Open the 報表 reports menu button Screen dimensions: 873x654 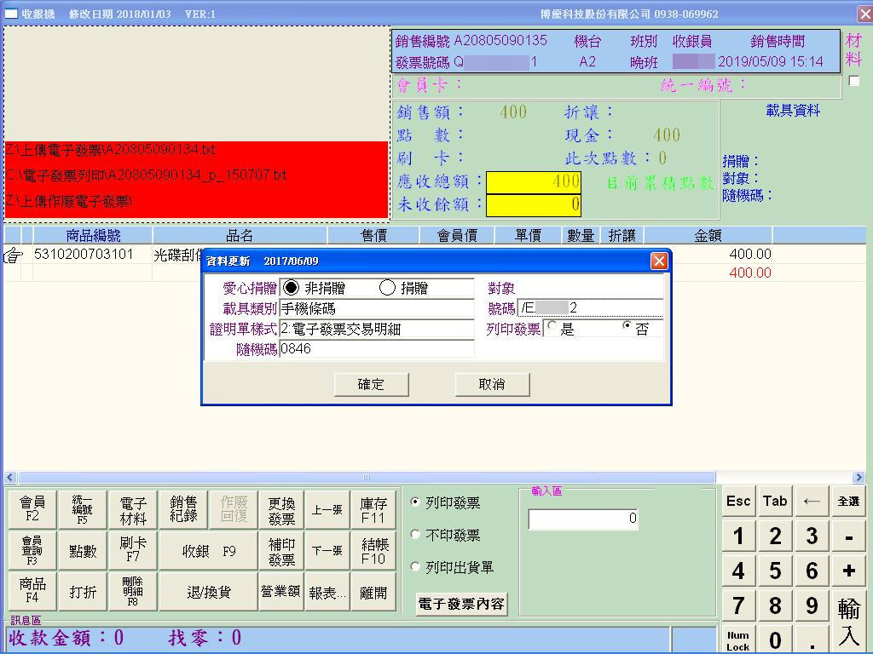point(327,593)
